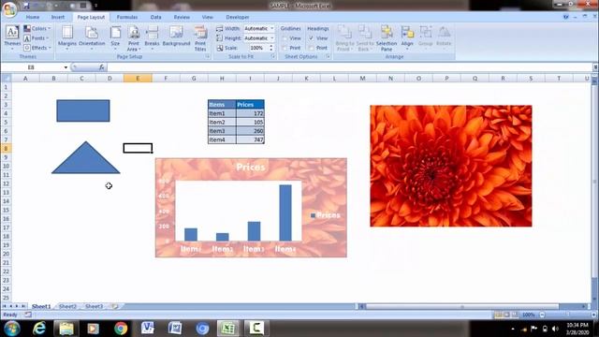Click the insert function fx icon
Viewport: 599px width, 337px height.
[x=102, y=67]
